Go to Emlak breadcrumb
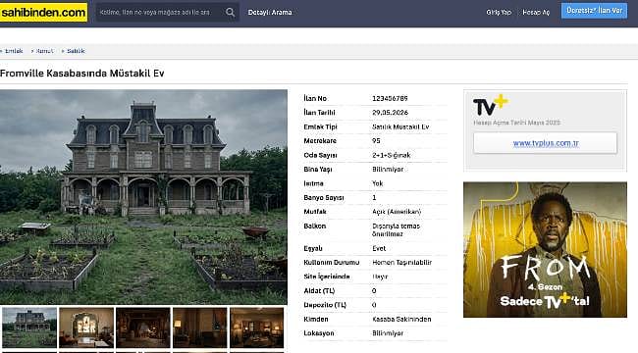The image size is (638, 353). tap(14, 51)
